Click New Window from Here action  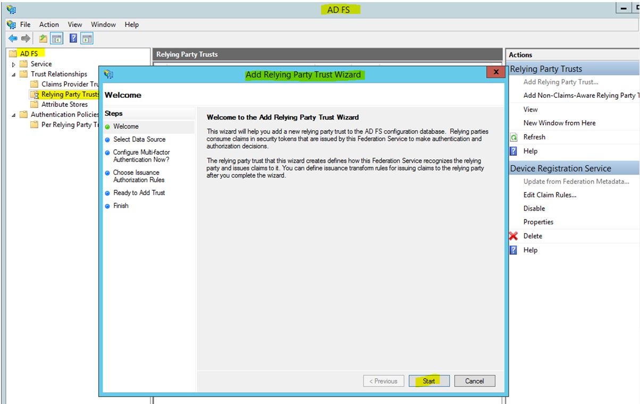tap(559, 123)
